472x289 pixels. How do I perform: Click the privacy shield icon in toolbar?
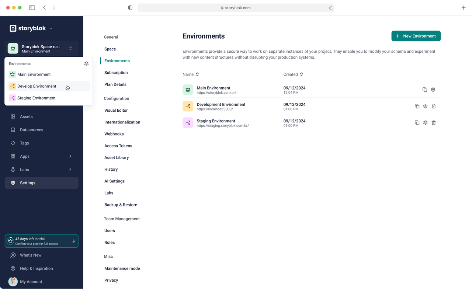(x=130, y=8)
